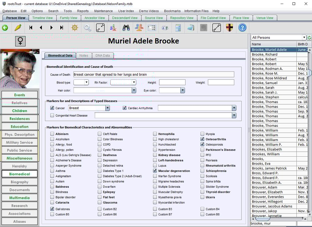This screenshot has height=227, width=312.
Task: Open the Multimedia section button
Action: [x=19, y=198]
